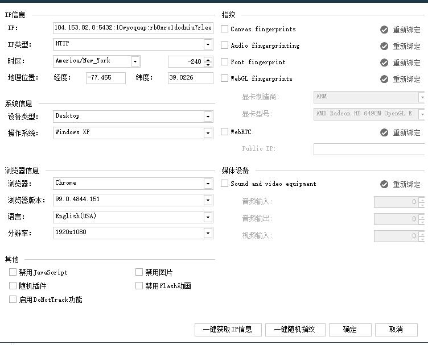428x345 pixels.
Task: Open the 显卡制造商 ARM dropdown
Action: click(x=422, y=97)
